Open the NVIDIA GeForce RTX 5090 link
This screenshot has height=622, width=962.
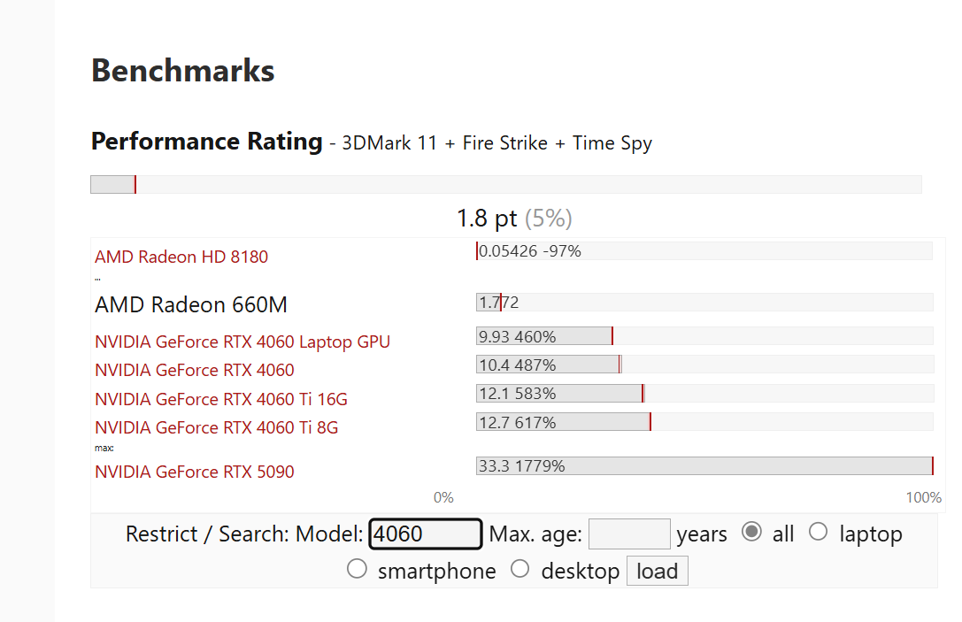pos(195,472)
